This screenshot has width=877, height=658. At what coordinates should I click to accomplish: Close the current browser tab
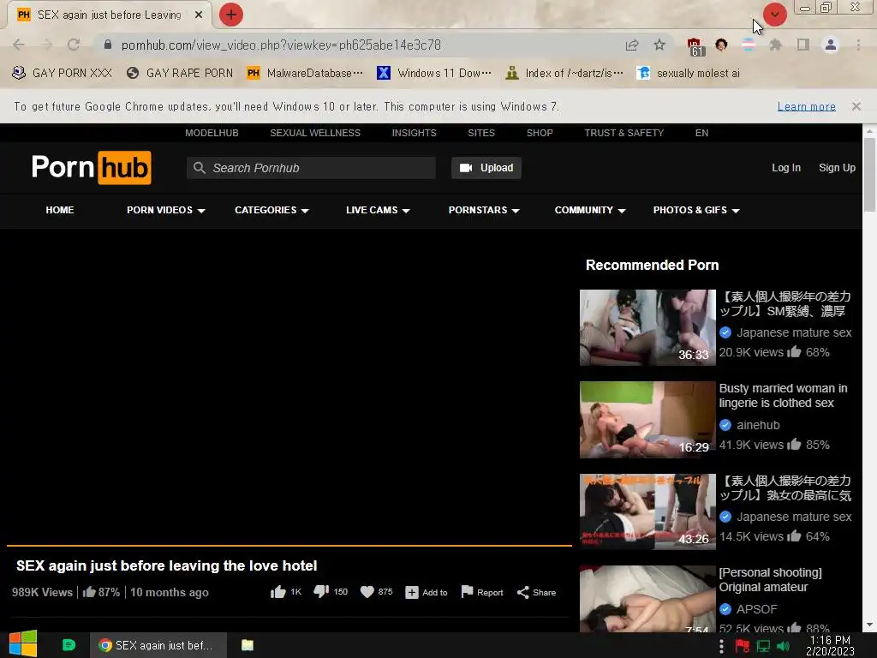199,15
